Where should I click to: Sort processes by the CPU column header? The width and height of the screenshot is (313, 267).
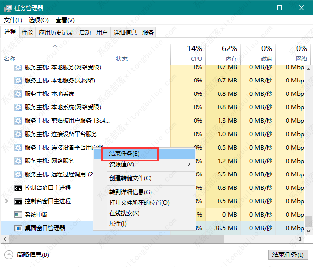(195, 53)
